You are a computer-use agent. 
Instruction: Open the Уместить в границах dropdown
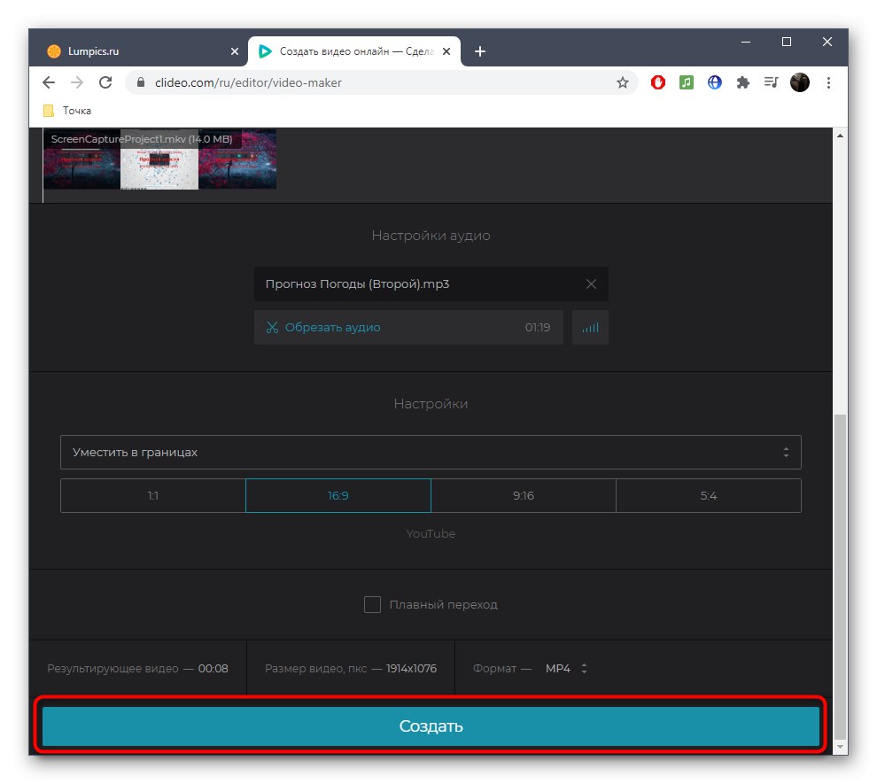pyautogui.click(x=431, y=452)
